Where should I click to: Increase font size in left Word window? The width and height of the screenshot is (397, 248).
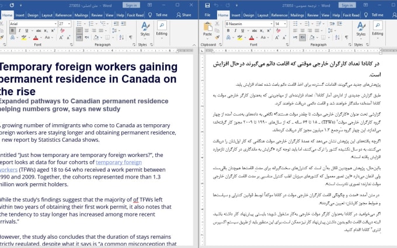pos(61,37)
